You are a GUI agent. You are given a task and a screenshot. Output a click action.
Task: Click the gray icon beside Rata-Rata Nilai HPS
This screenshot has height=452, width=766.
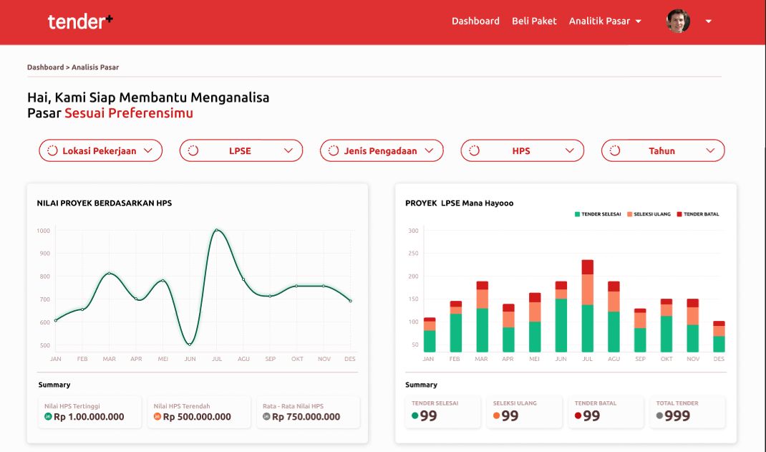coord(266,416)
